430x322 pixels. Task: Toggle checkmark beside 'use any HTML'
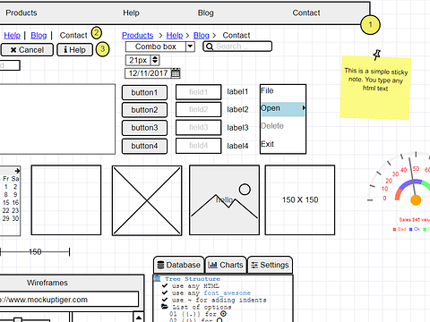165,285
